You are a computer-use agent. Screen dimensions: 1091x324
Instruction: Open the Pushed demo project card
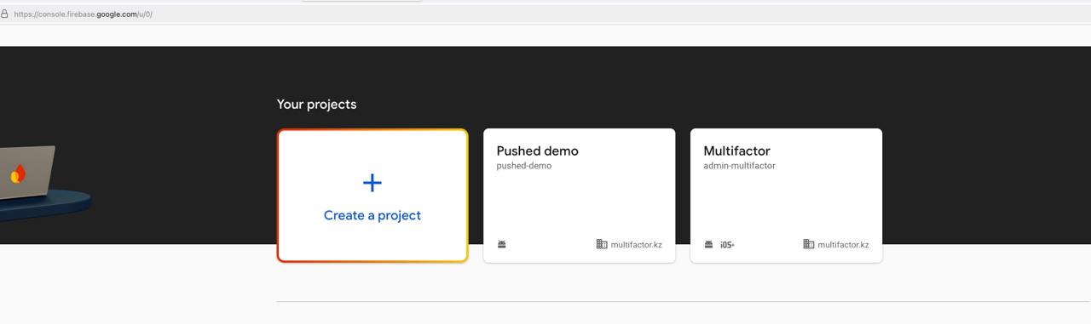click(579, 196)
